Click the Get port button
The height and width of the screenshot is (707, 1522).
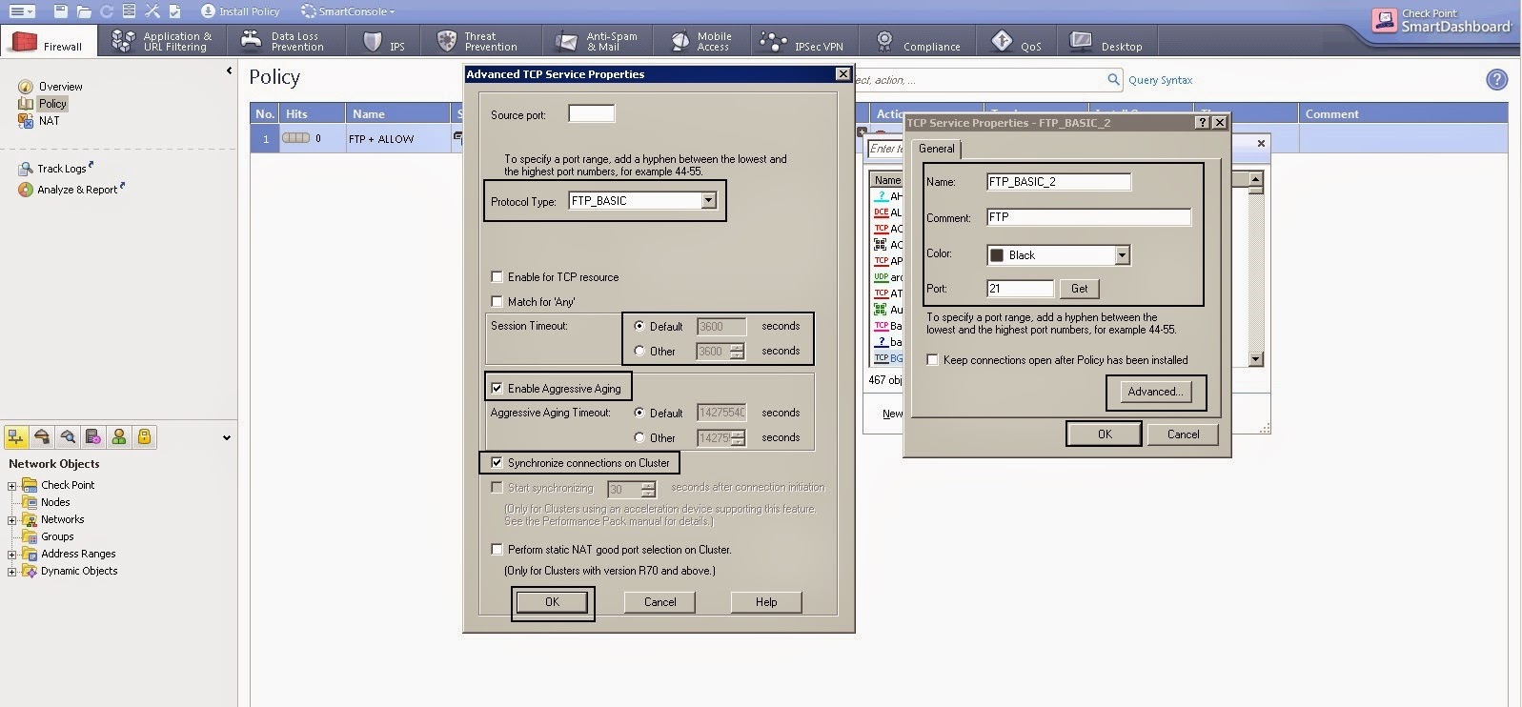[x=1079, y=288]
